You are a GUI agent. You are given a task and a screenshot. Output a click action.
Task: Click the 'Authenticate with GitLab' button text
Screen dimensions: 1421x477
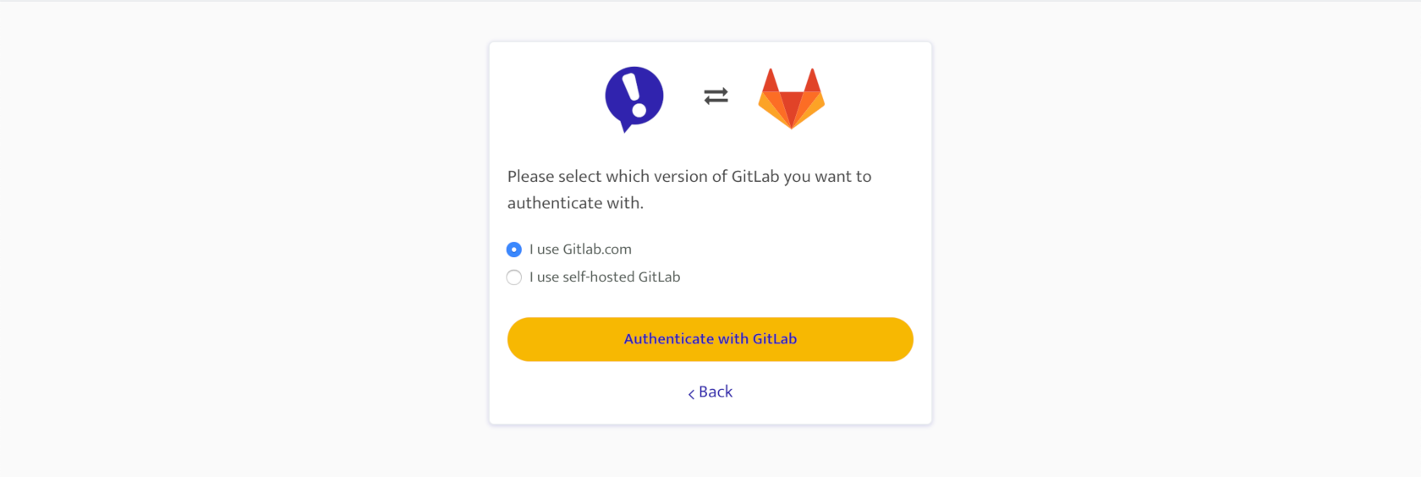click(710, 338)
